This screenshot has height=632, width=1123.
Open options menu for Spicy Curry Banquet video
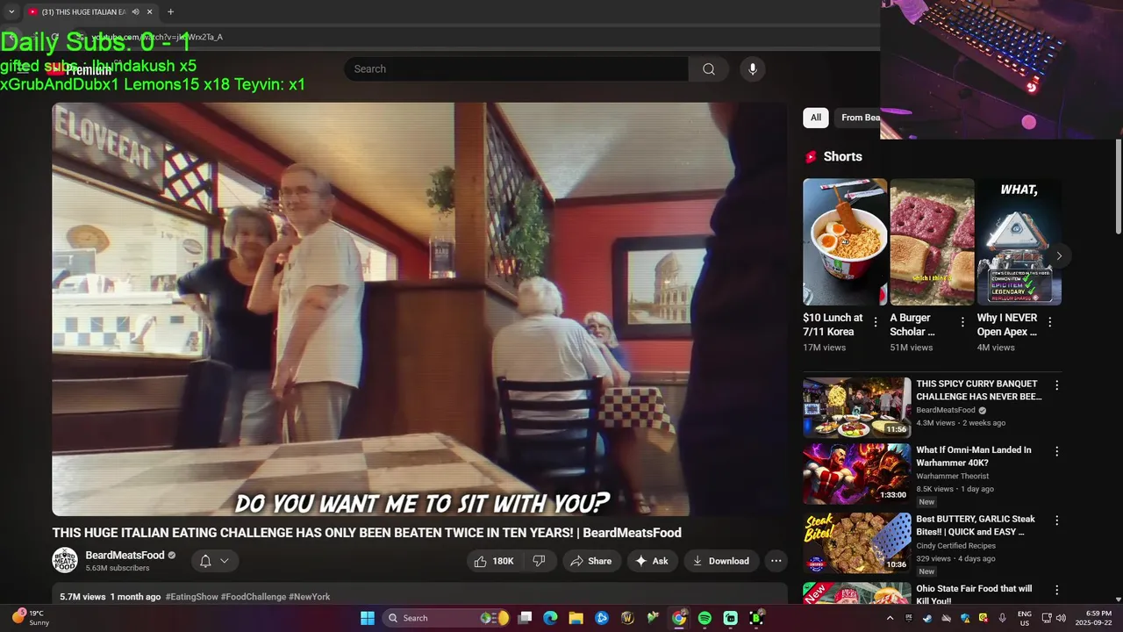(1056, 385)
